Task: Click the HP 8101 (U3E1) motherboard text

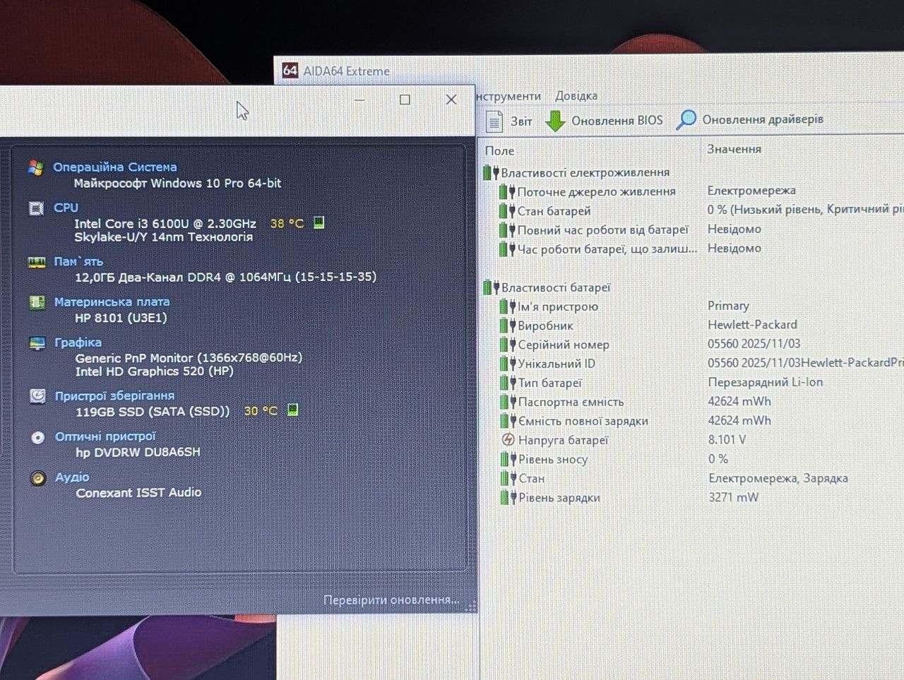Action: pyautogui.click(x=121, y=318)
